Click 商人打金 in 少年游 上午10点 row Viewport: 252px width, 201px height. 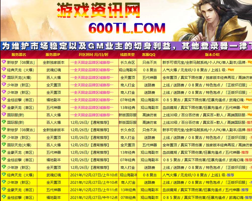pyautogui.click(x=128, y=182)
